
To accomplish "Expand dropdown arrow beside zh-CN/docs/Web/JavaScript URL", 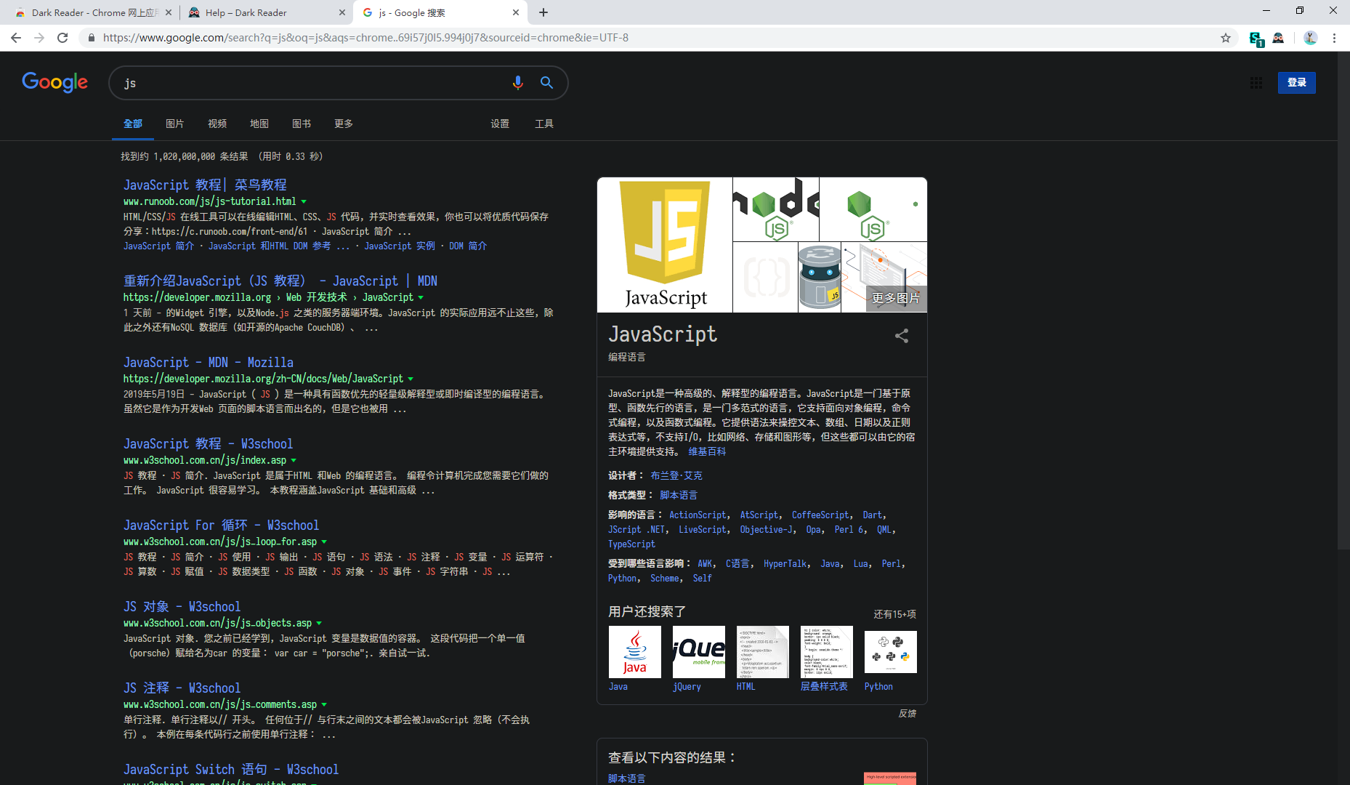I will (x=411, y=379).
